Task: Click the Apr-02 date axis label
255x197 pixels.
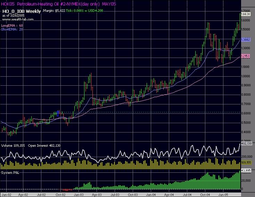Action: point(23,195)
